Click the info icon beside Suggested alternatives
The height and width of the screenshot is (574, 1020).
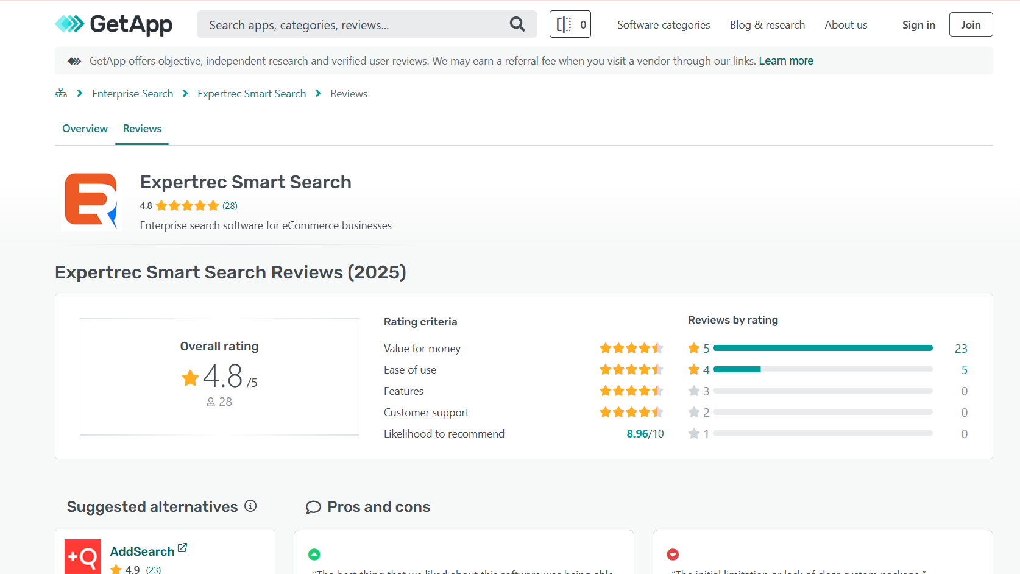250,506
